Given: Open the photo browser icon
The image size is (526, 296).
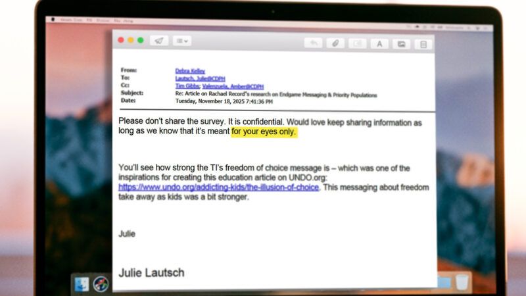Looking at the screenshot, I should pos(401,44).
